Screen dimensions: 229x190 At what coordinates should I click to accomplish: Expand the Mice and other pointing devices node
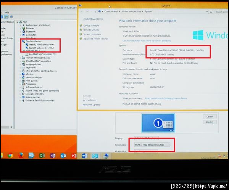[x=20, y=71]
